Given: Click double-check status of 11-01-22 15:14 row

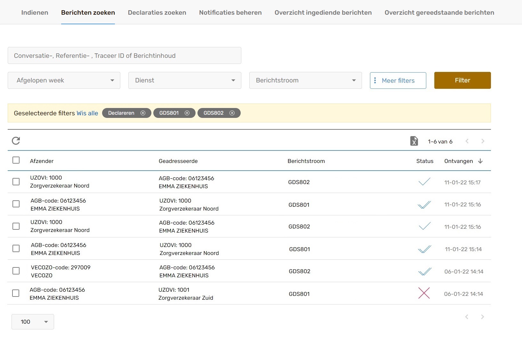Looking at the screenshot, I should (424, 249).
